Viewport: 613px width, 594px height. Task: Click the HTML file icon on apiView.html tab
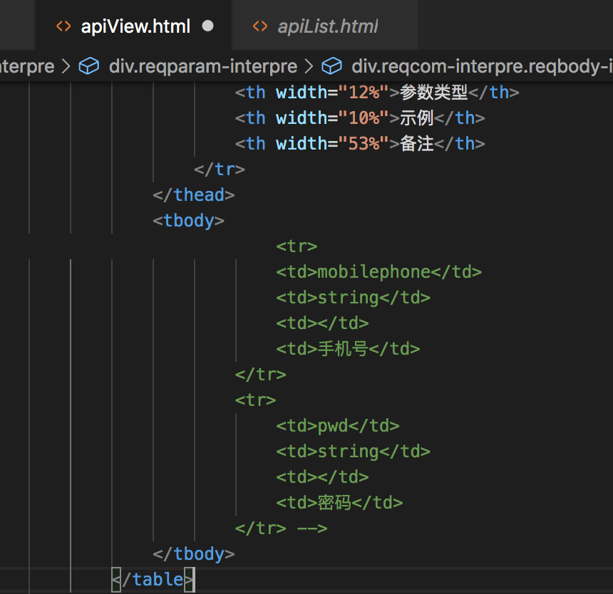(63, 26)
